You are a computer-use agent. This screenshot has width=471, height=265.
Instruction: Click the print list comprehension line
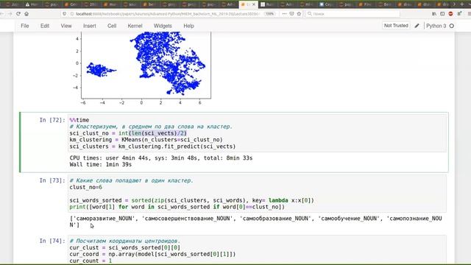177,207
